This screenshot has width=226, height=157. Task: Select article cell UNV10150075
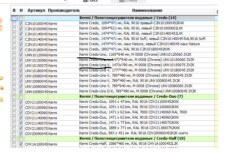[36, 66]
